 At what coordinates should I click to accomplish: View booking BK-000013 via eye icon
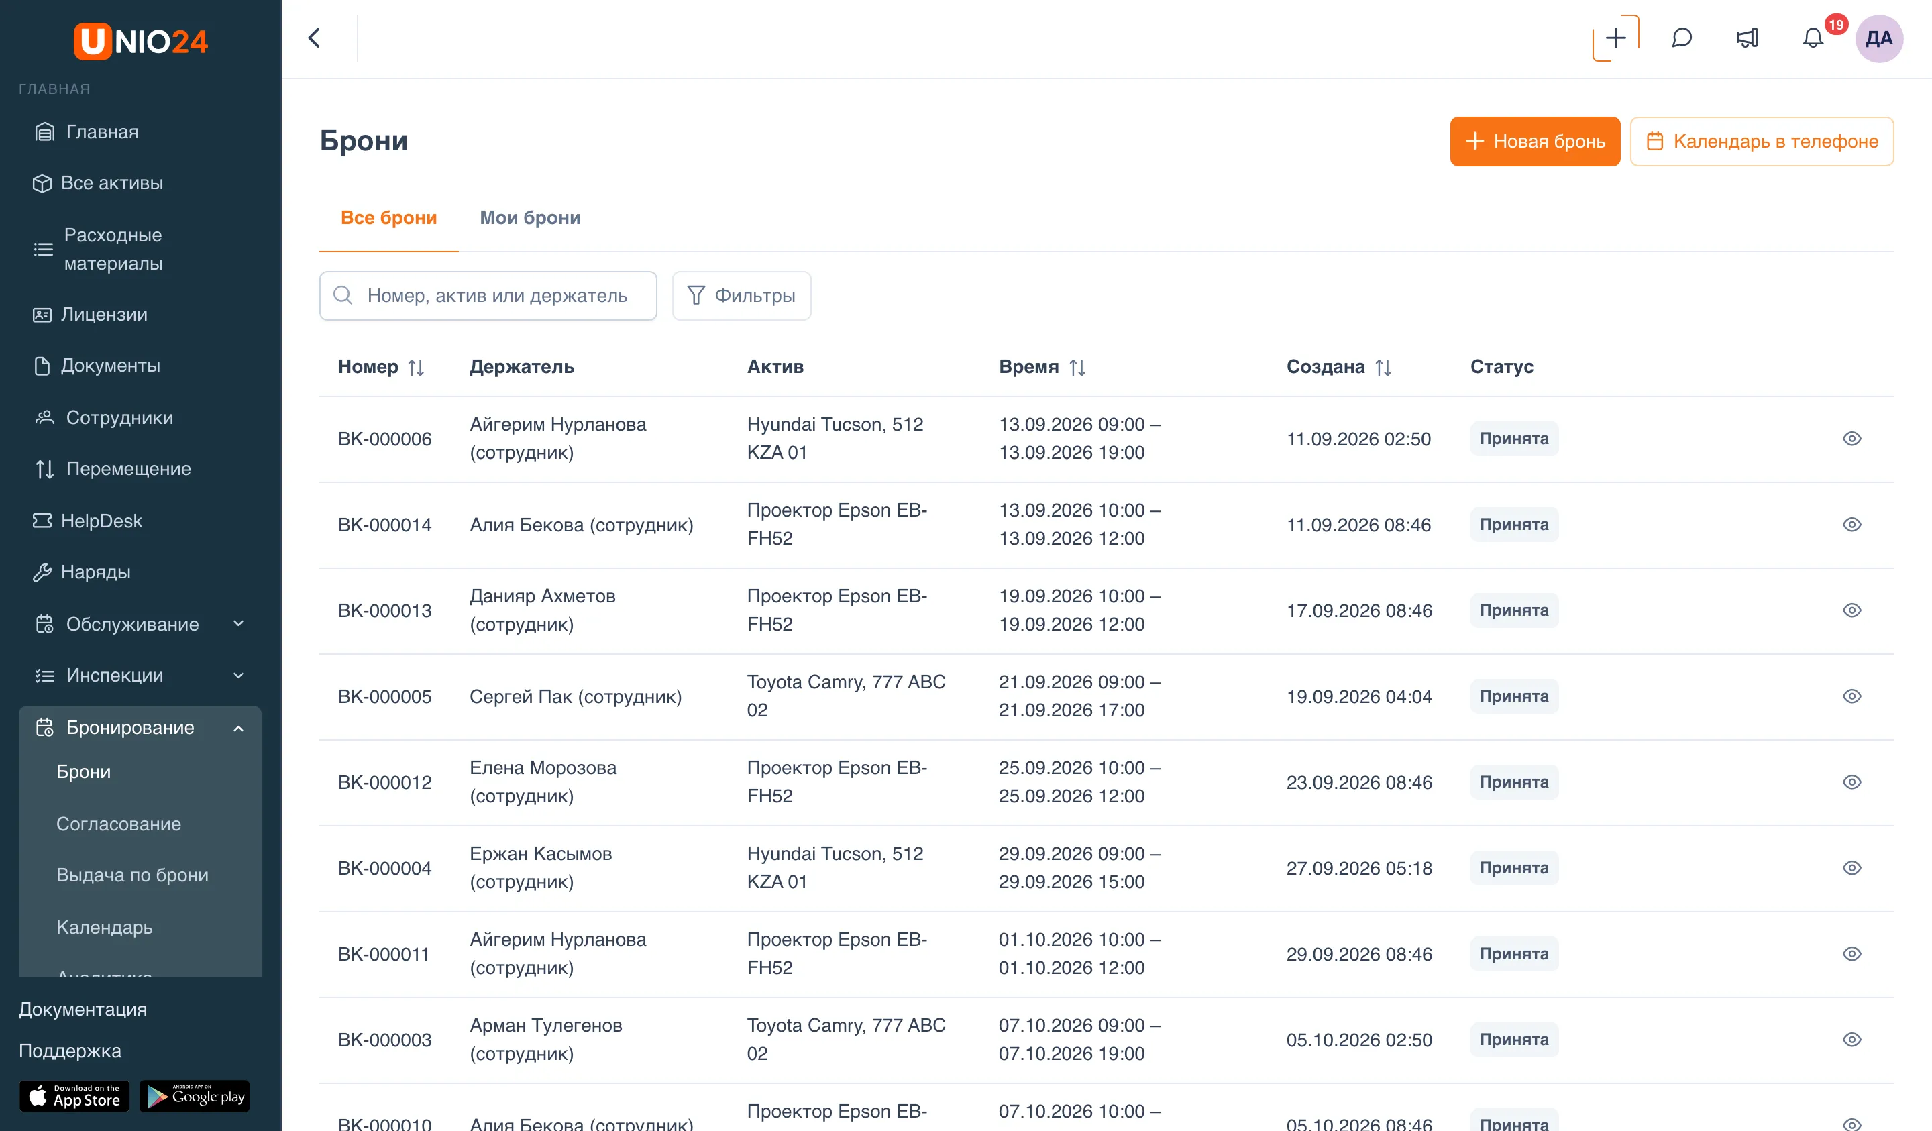[x=1851, y=610]
